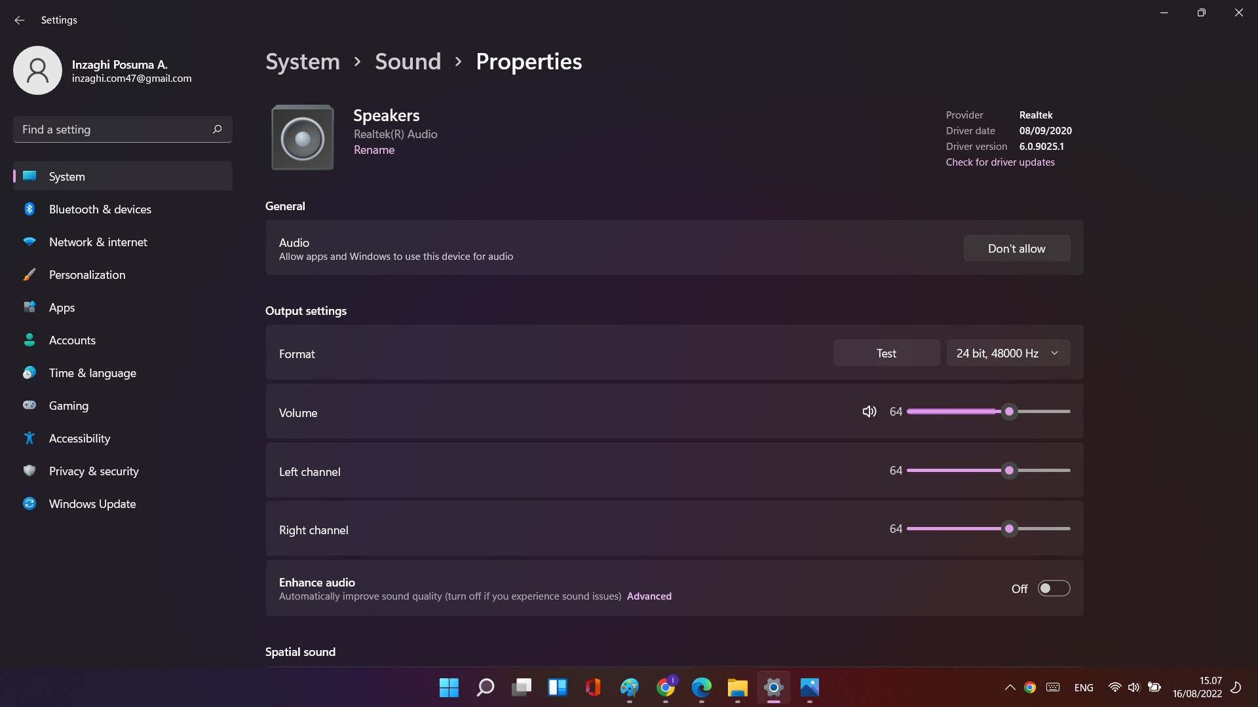1258x707 pixels.
Task: Toggle the Enhance audio switch
Action: [x=1054, y=589]
